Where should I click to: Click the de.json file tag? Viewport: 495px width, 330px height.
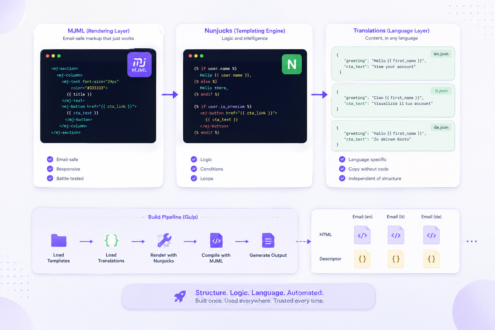(x=441, y=127)
